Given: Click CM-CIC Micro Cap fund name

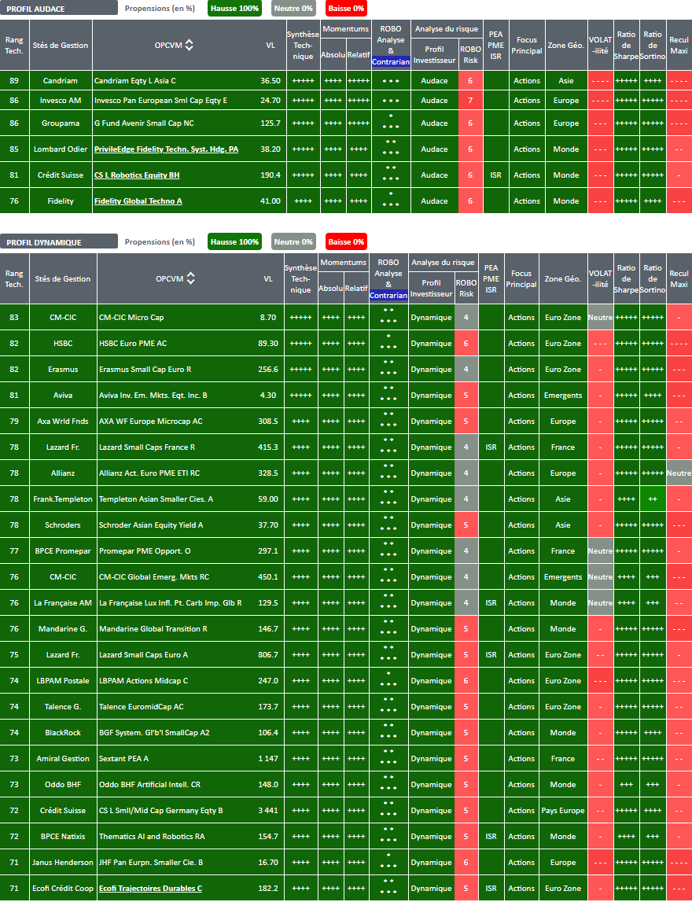Looking at the screenshot, I should [131, 317].
